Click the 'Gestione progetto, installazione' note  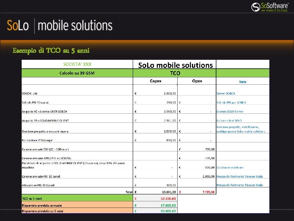[241, 129]
